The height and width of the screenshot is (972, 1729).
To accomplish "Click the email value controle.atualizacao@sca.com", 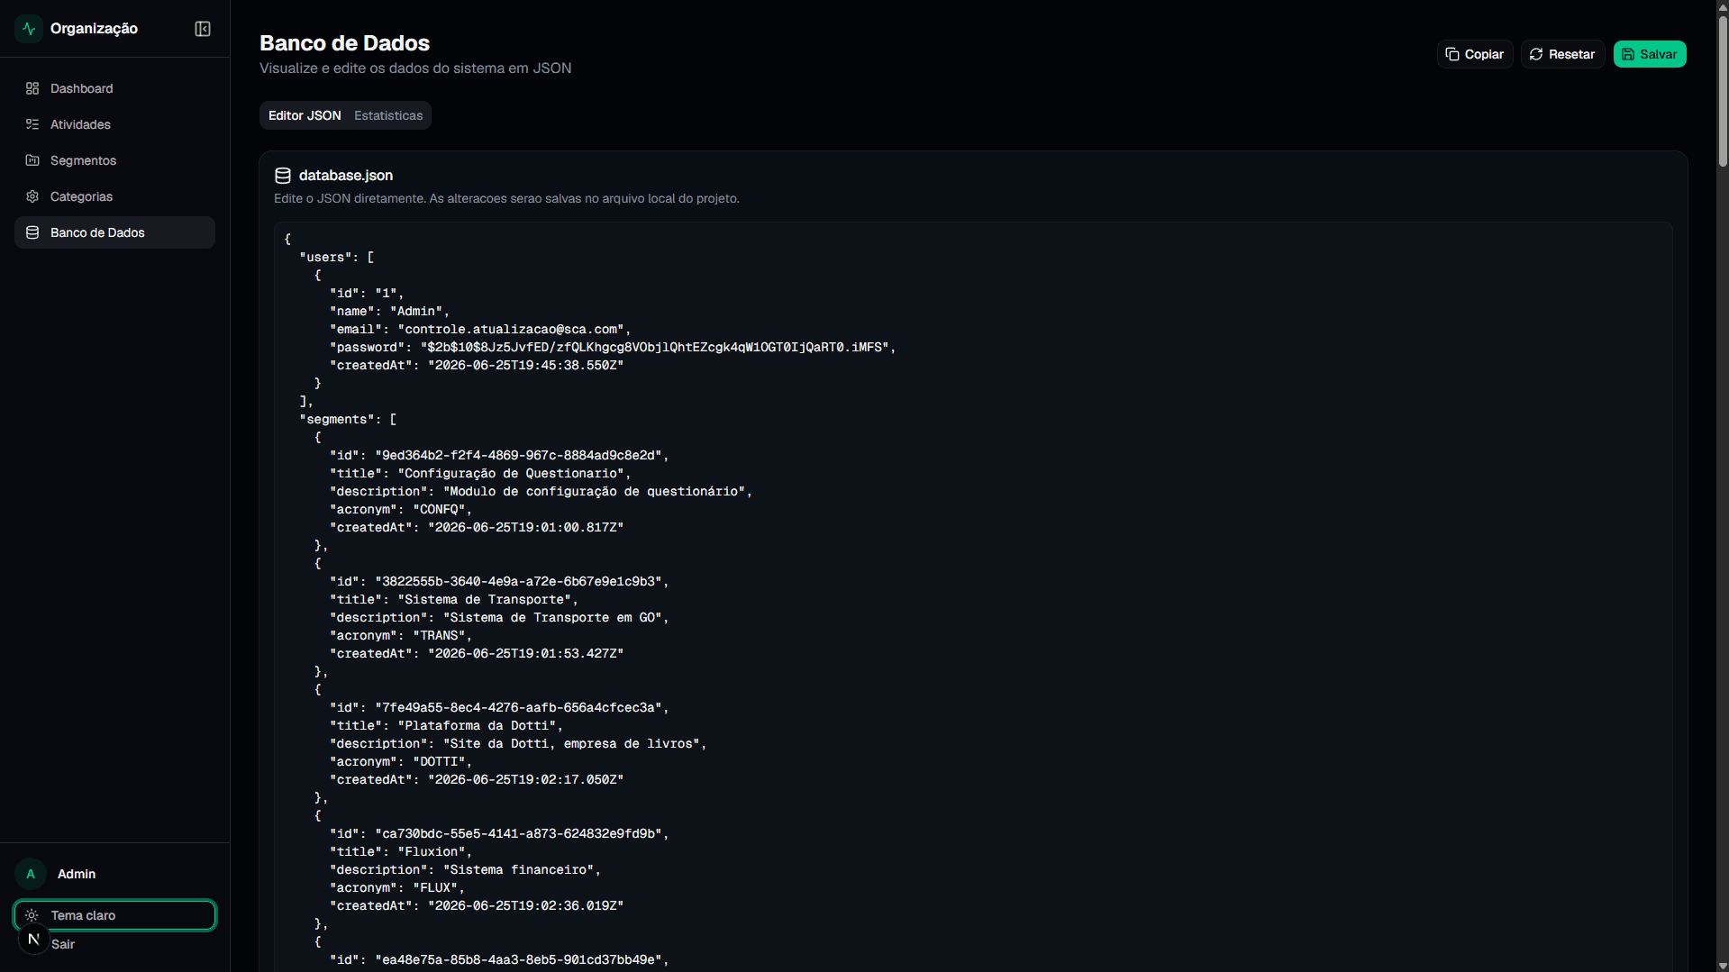I will [514, 330].
